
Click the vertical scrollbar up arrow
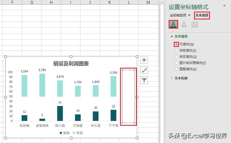(162, 2)
